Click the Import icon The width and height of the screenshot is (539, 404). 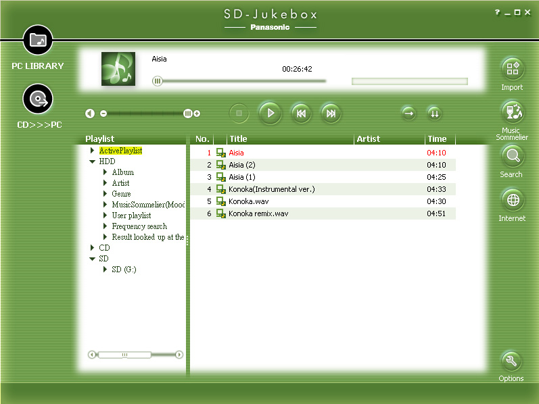point(512,69)
